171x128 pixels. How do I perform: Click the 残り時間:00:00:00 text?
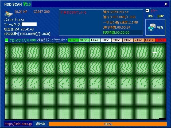[x=116, y=33]
